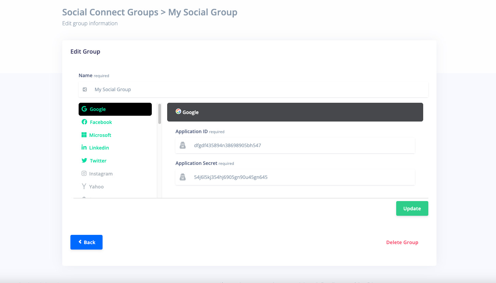The height and width of the screenshot is (283, 496).
Task: Click the Microsoft logo icon in sidebar
Action: (84, 135)
